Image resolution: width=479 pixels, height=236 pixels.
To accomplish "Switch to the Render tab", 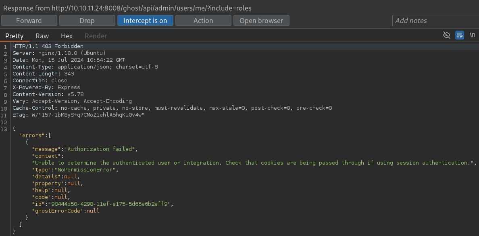I will point(96,36).
